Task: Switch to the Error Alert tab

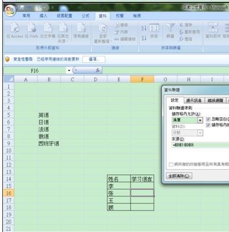Action: [215, 100]
